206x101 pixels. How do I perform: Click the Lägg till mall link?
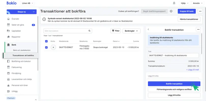click(x=193, y=70)
